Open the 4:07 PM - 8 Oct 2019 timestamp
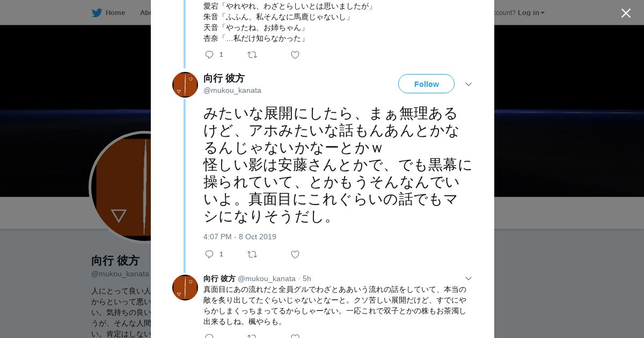Viewport: 644px width, 338px height. coord(240,237)
